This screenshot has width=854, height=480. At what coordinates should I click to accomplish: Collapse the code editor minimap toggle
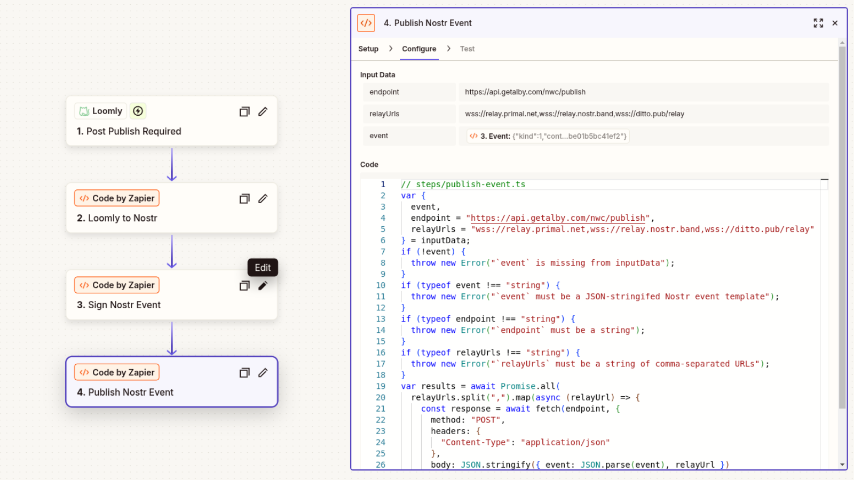click(824, 180)
